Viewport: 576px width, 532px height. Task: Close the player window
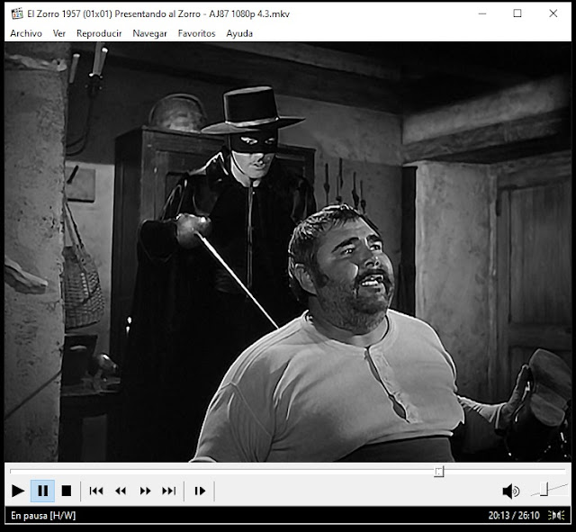(x=553, y=14)
